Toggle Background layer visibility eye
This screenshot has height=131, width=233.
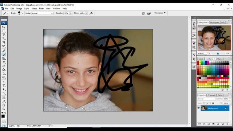(x=199, y=108)
